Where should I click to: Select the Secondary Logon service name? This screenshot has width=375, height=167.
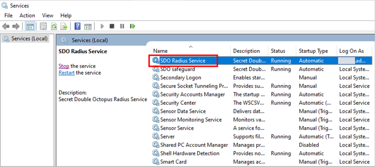coord(181,78)
